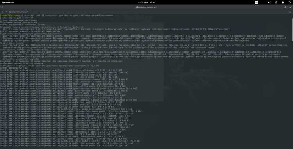Select the Домашняя папка: apt tab
The height and width of the screenshot is (149, 293).
coord(18,12)
